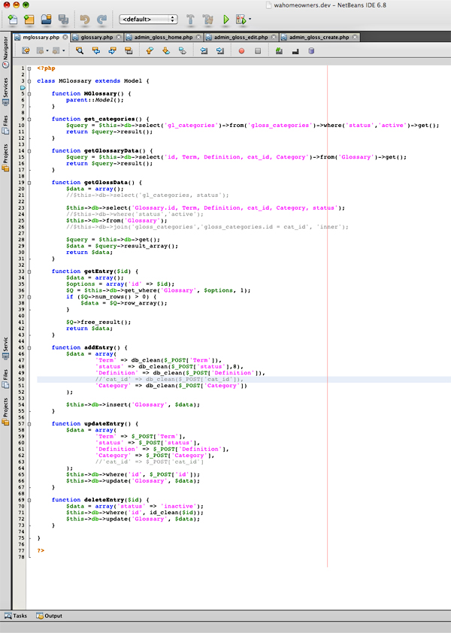Click the 'gloss_categories' string on line 10

pyautogui.click(x=280, y=125)
